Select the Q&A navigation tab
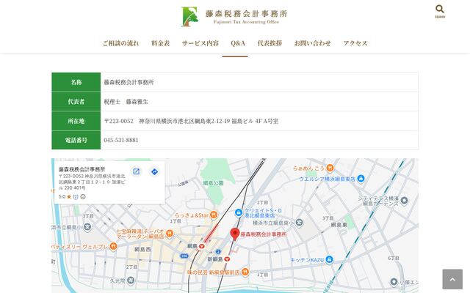 pyautogui.click(x=238, y=43)
